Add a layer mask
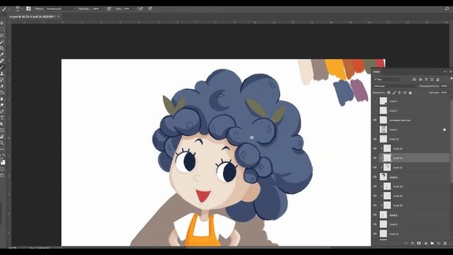The image size is (453, 255). [x=419, y=244]
